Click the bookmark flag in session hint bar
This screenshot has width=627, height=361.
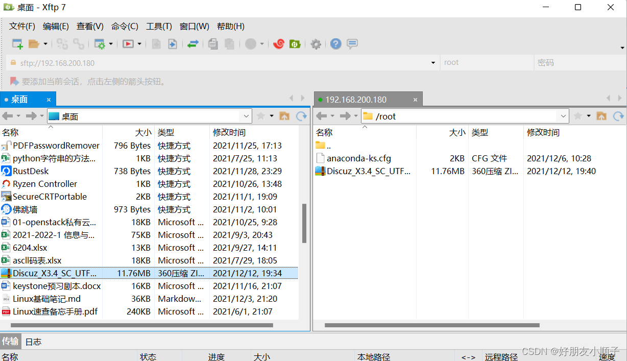(14, 81)
